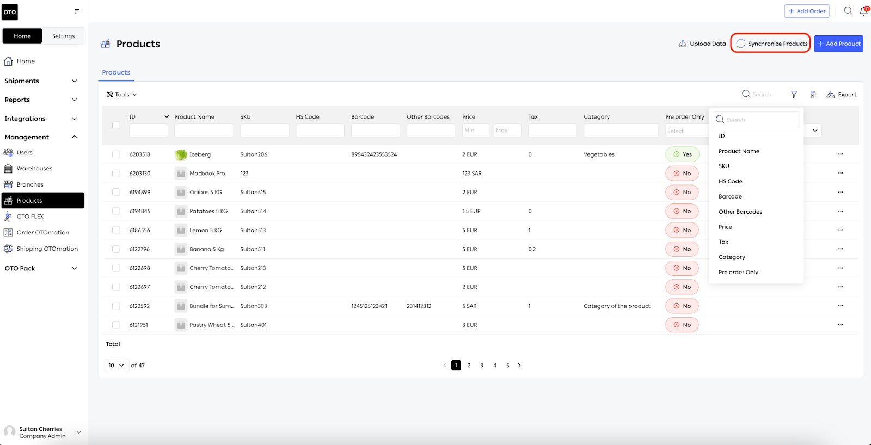This screenshot has height=445, width=871.
Task: Open row actions for Banana 5 Kg
Action: (841, 249)
